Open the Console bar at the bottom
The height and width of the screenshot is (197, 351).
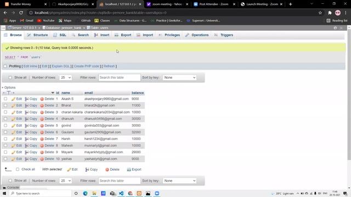pyautogui.click(x=11, y=188)
